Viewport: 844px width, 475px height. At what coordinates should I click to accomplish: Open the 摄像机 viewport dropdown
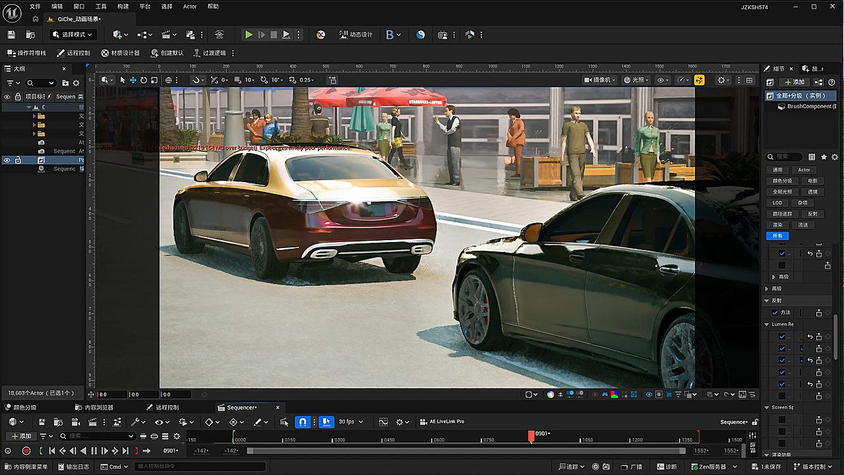pyautogui.click(x=599, y=80)
